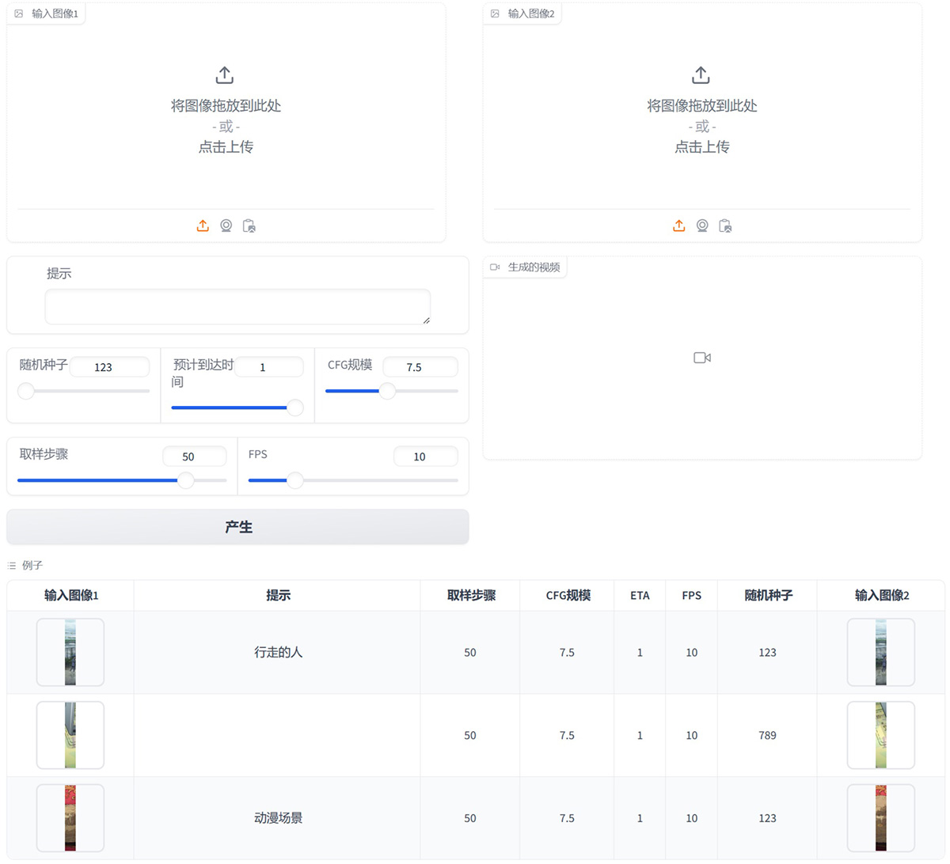Select the 动漫场景 example row
This screenshot has height=864, width=950.
click(x=278, y=818)
